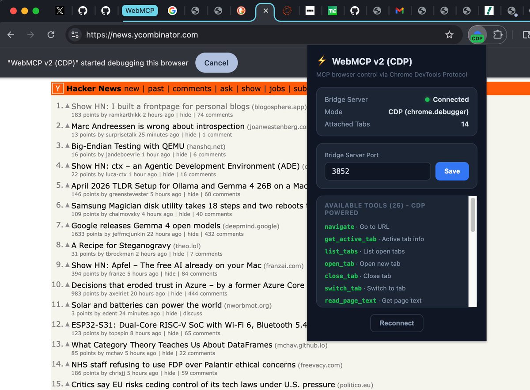The width and height of the screenshot is (530, 390).
Task: Open the 'past' link in HN header
Action: coord(156,89)
